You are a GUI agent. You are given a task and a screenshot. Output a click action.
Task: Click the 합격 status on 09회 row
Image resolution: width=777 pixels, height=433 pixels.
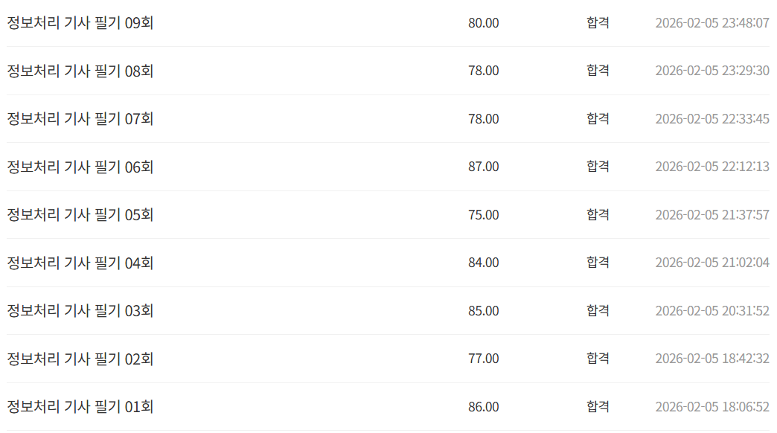[x=598, y=22]
